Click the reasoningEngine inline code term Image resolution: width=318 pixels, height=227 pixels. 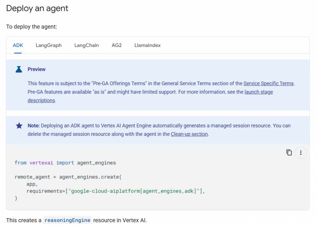coord(67,220)
